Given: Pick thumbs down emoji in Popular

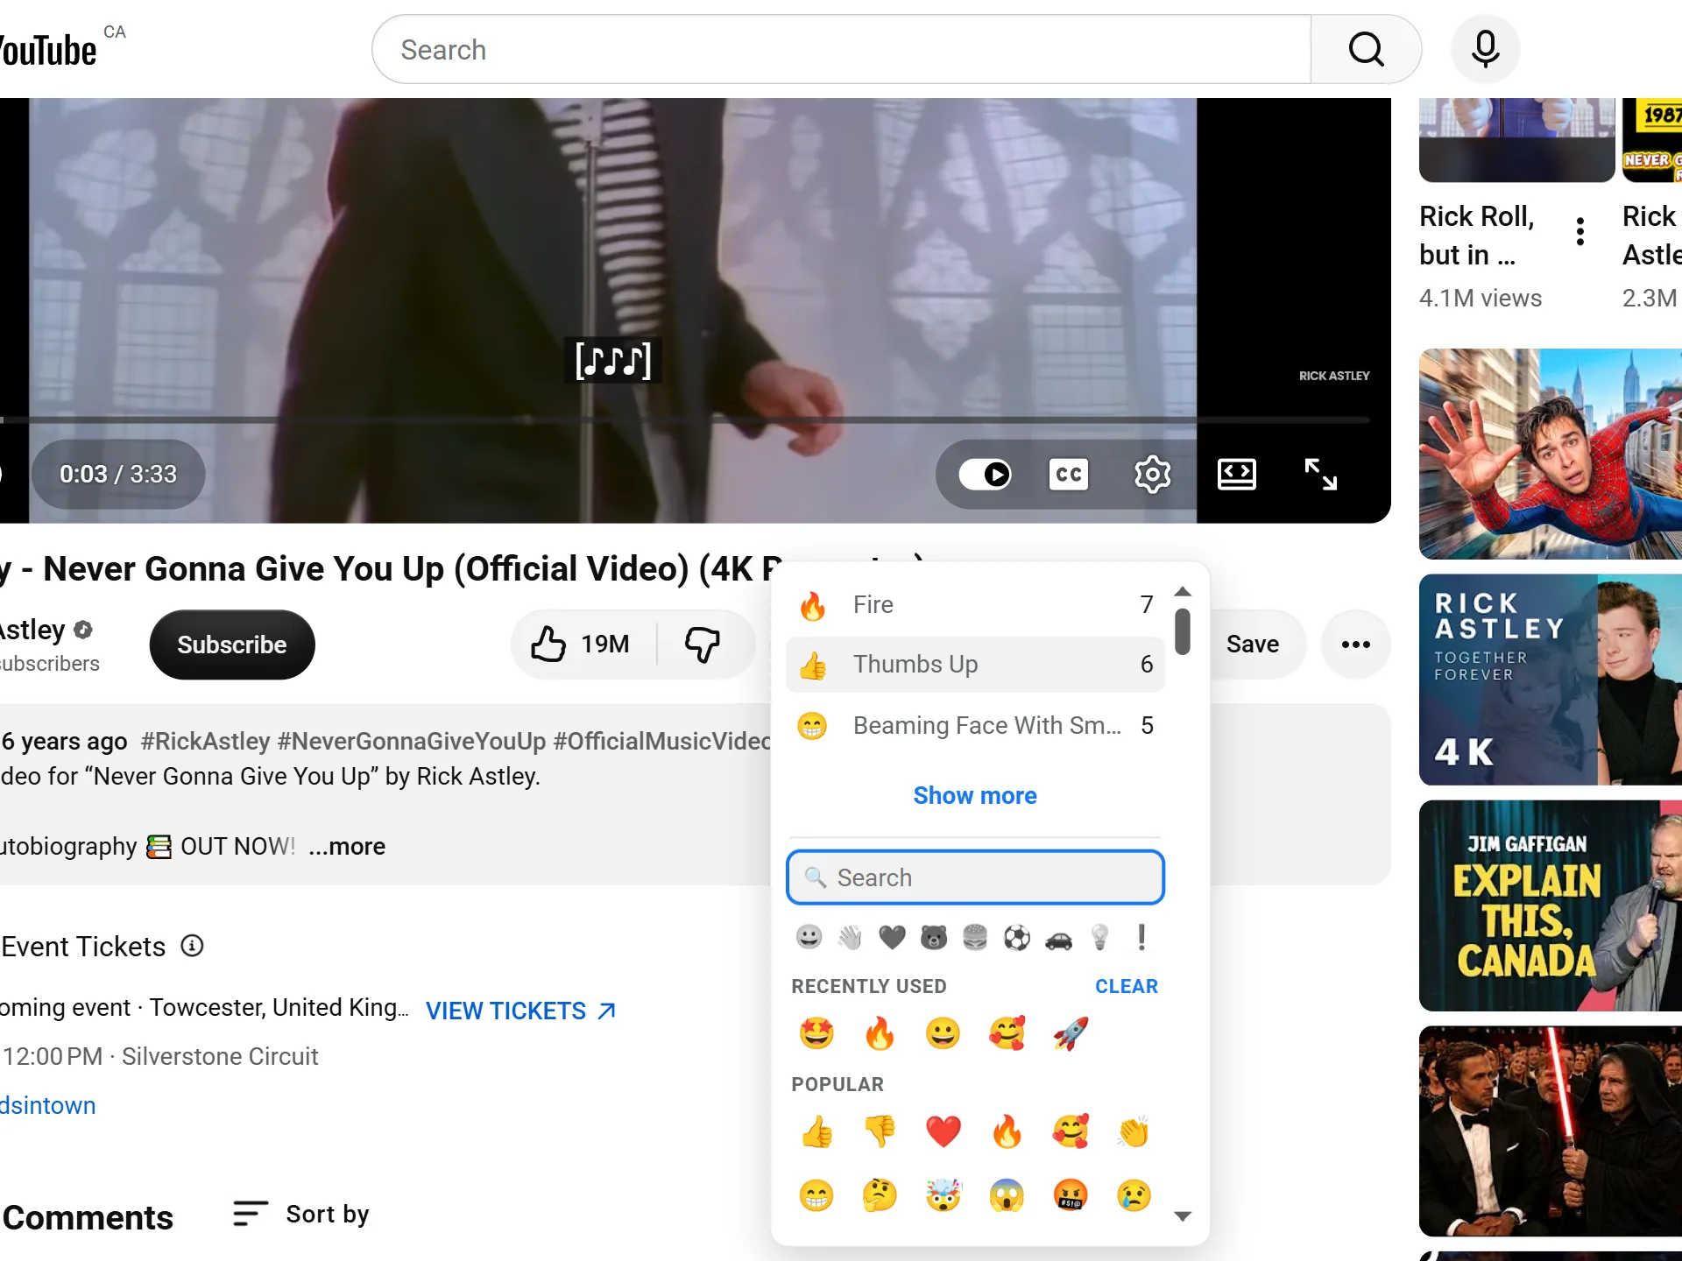Looking at the screenshot, I should 880,1131.
